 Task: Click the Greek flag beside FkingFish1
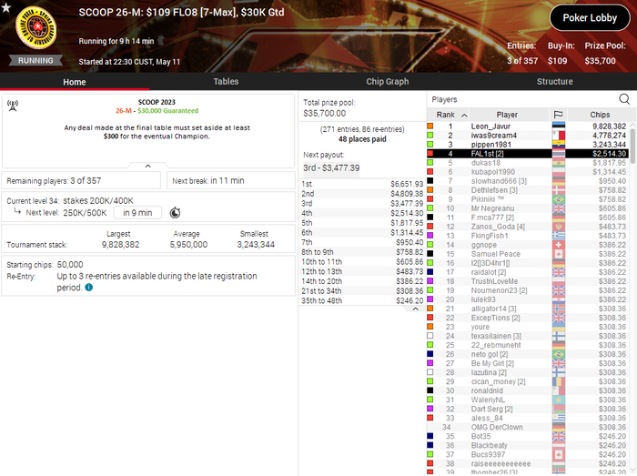point(559,236)
